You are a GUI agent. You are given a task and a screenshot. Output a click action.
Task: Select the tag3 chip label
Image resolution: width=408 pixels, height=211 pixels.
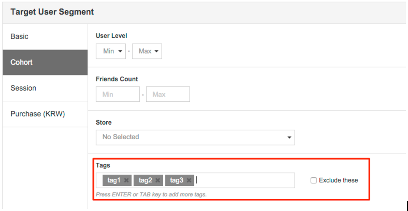pos(176,181)
